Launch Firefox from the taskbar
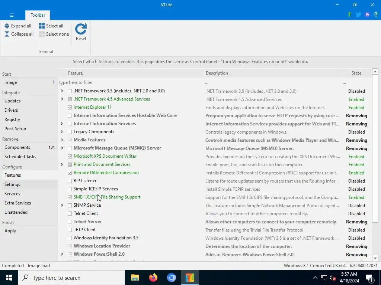381x285 pixels. coord(153,278)
